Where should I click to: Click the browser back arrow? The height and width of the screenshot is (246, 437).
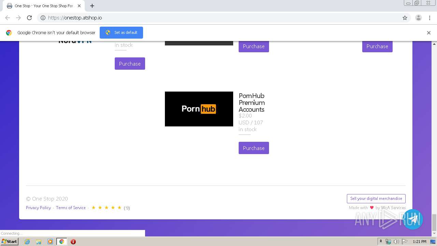(8, 18)
